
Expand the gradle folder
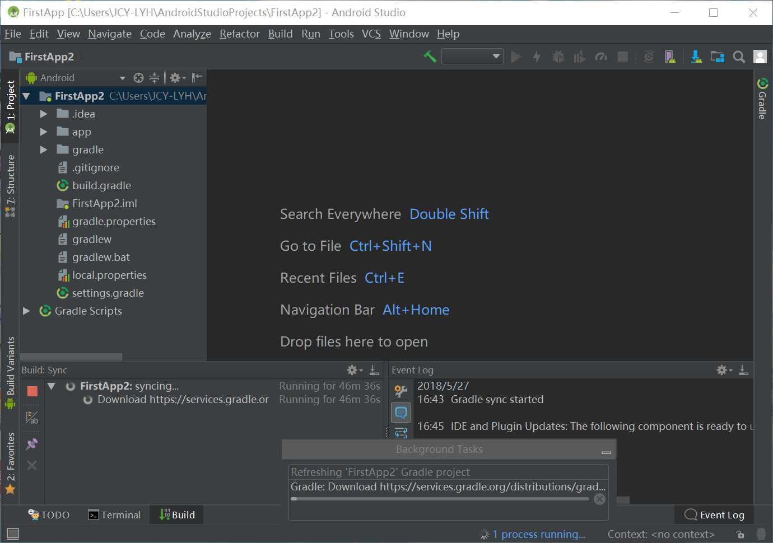point(44,149)
